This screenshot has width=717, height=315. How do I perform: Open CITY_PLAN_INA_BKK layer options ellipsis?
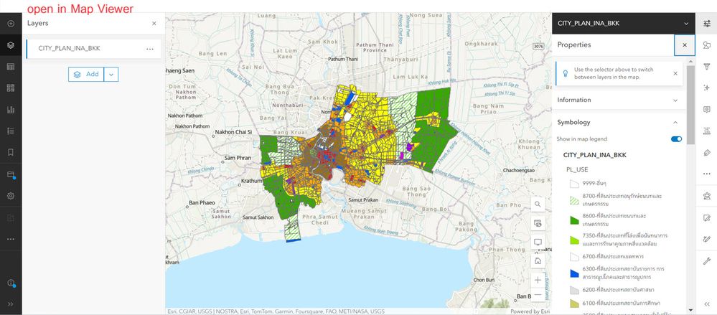pos(150,49)
